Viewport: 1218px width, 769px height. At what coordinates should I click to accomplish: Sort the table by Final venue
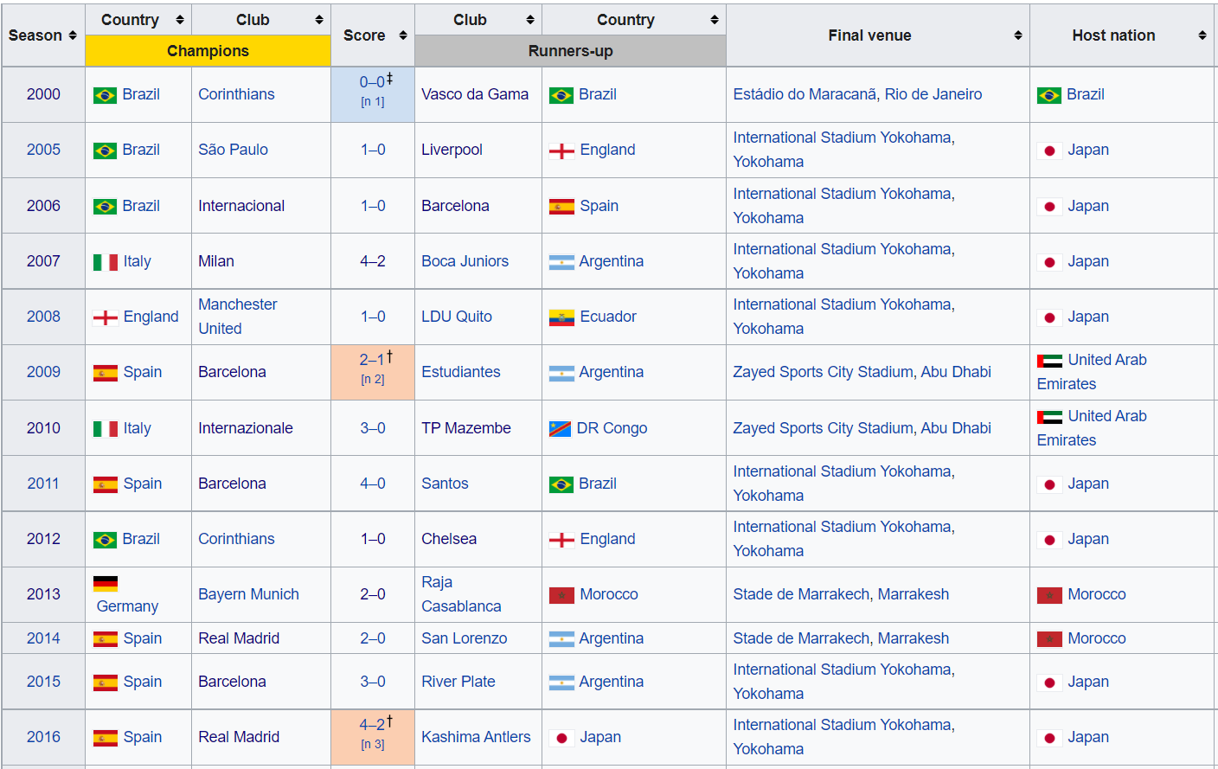pos(1018,35)
